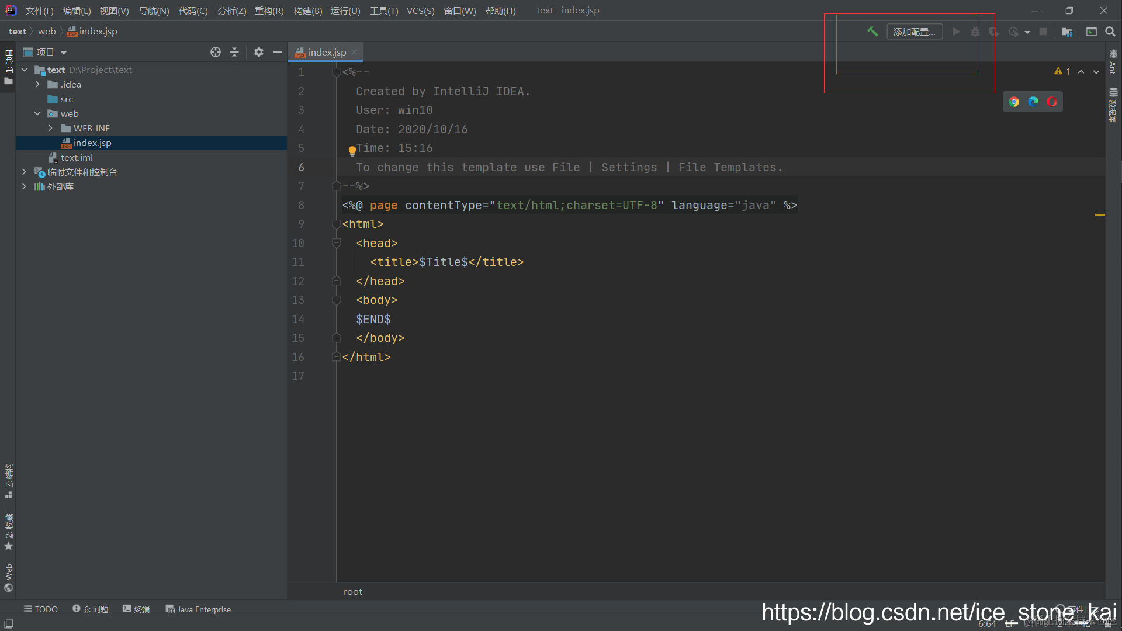
Task: Toggle the Web tool window stripe button
Action: pyautogui.click(x=8, y=577)
